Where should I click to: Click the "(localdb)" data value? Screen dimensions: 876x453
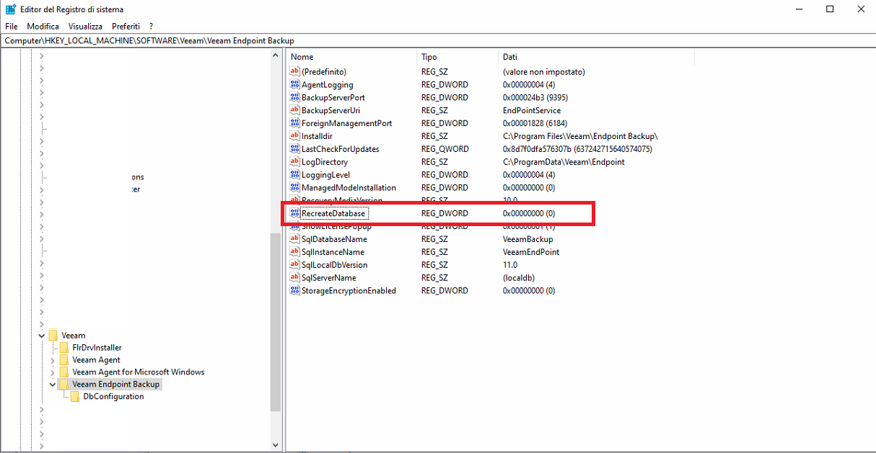(519, 278)
